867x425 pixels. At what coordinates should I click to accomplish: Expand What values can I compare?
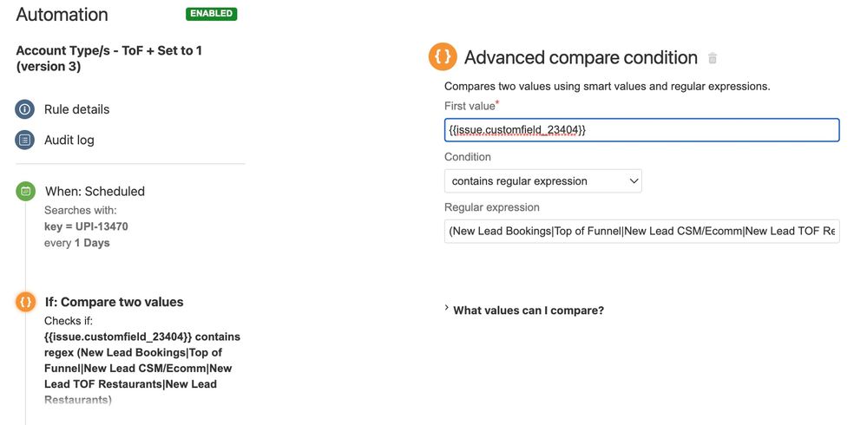(x=528, y=310)
